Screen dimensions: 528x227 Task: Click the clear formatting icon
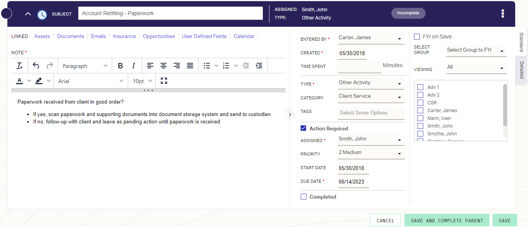[19, 66]
